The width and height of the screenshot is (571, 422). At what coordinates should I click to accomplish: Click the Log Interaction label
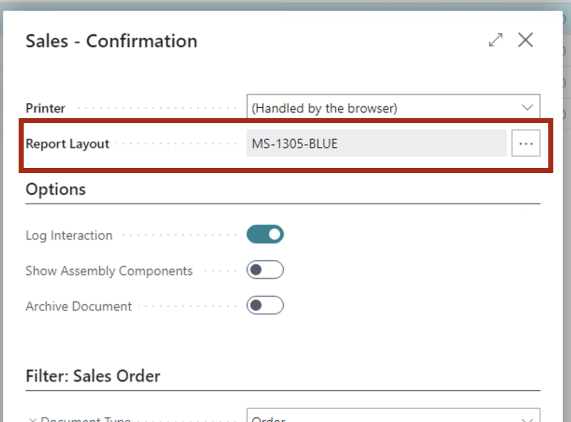pyautogui.click(x=69, y=236)
